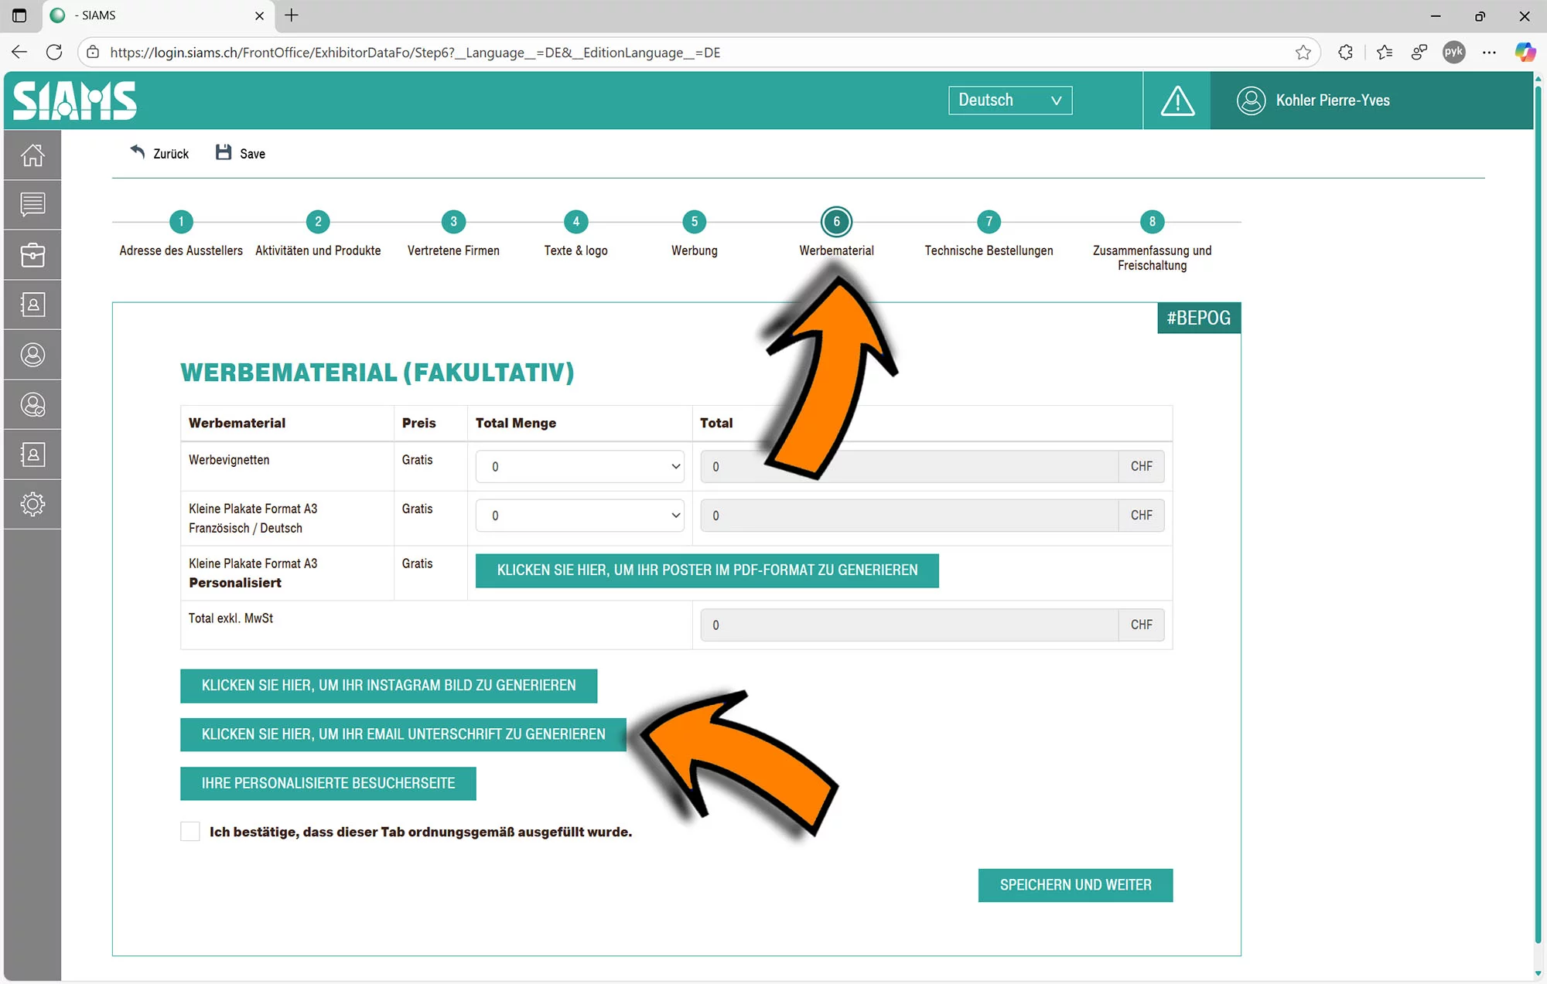Open the Deutsch language dropdown
Viewport: 1547px width, 984px height.
1009,100
